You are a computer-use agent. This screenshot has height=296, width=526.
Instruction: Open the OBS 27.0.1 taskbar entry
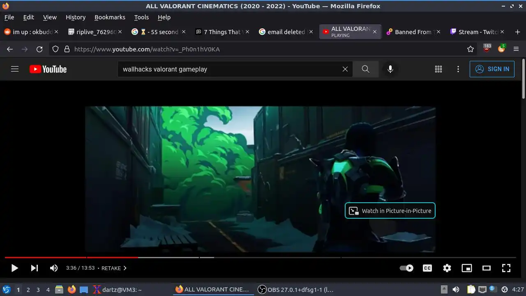click(295, 289)
